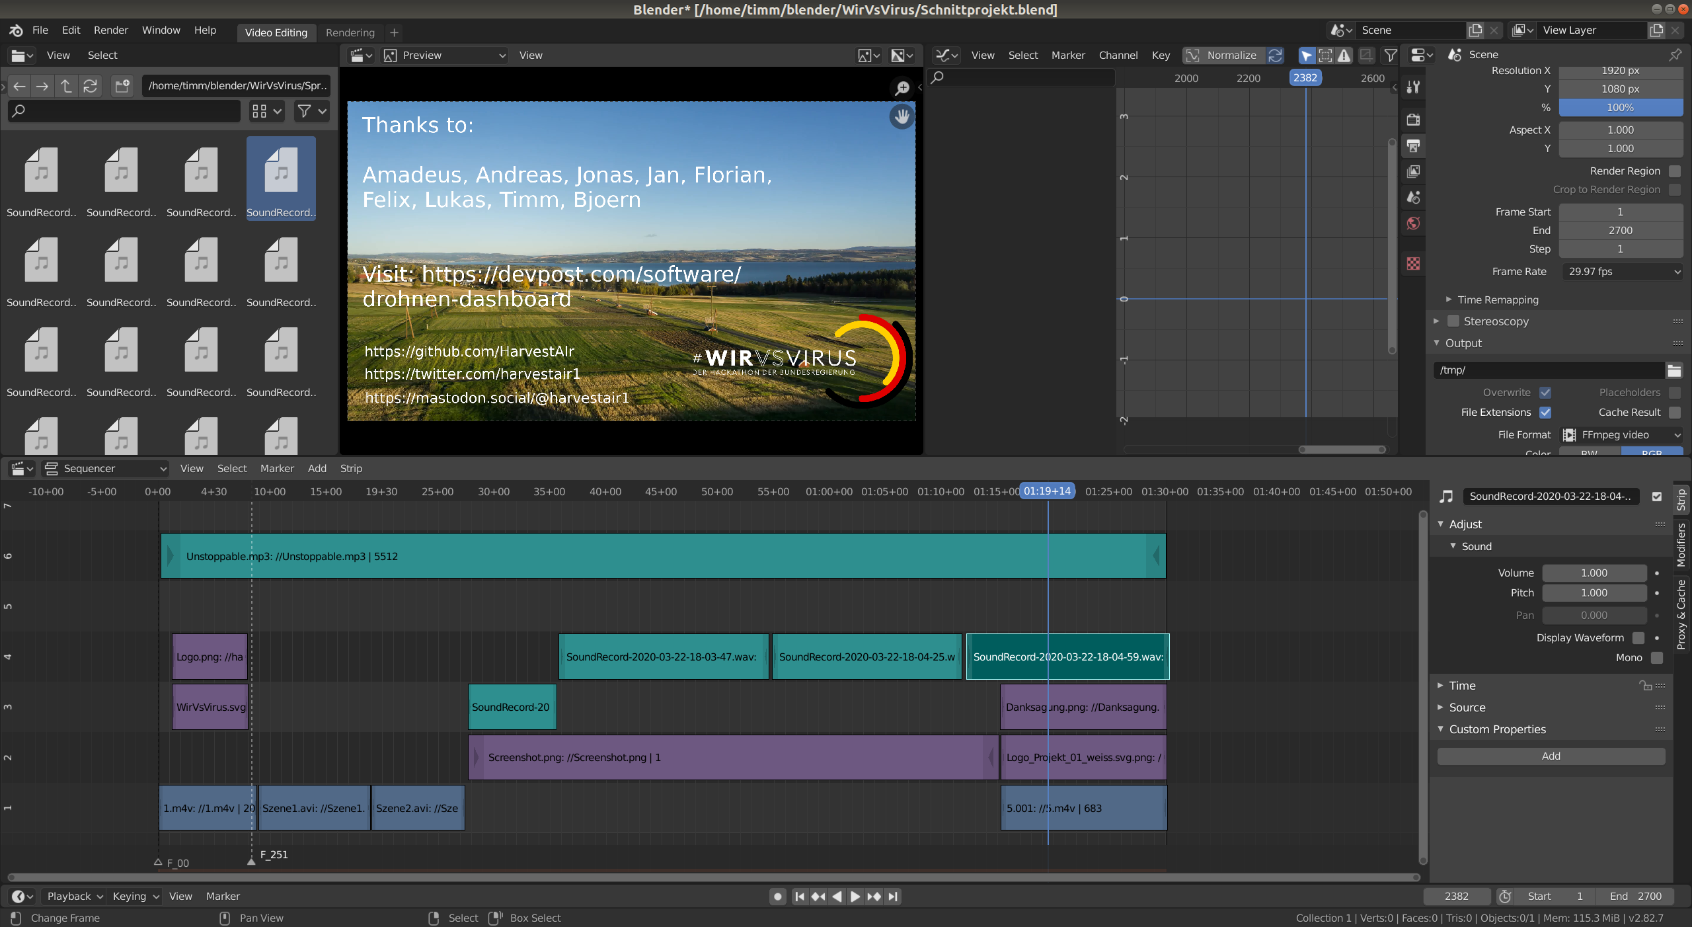Click the Volume value slider
Viewport: 1692px width, 927px height.
click(1594, 573)
